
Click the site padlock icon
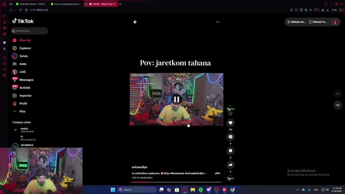[26, 10]
